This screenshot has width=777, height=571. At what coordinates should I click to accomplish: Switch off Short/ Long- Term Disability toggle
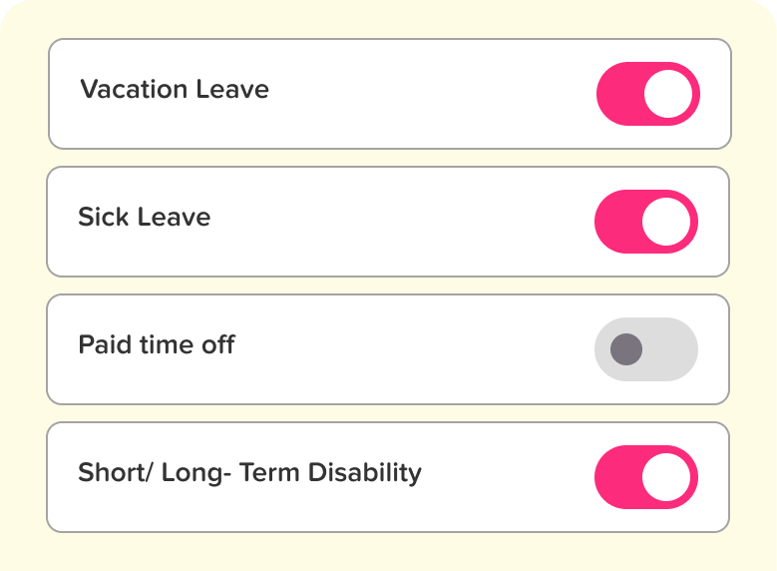coord(646,477)
